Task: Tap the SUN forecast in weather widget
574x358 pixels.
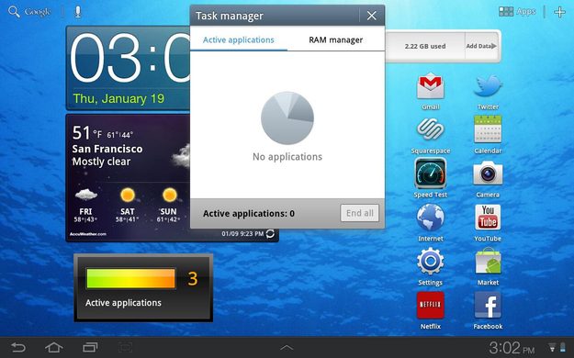Action: 168,206
